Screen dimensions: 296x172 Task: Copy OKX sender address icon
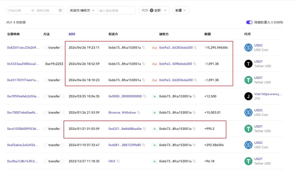[118, 161]
